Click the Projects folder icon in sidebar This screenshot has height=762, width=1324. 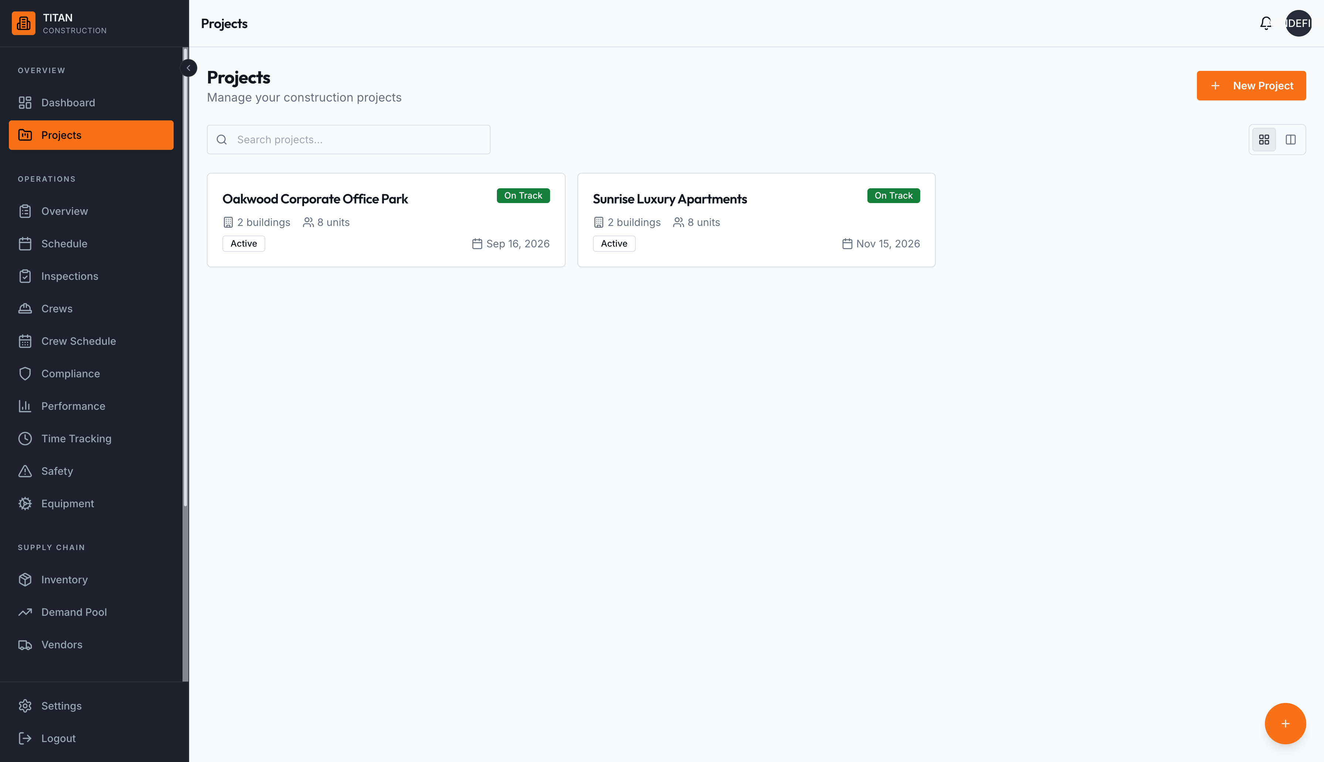pyautogui.click(x=25, y=135)
